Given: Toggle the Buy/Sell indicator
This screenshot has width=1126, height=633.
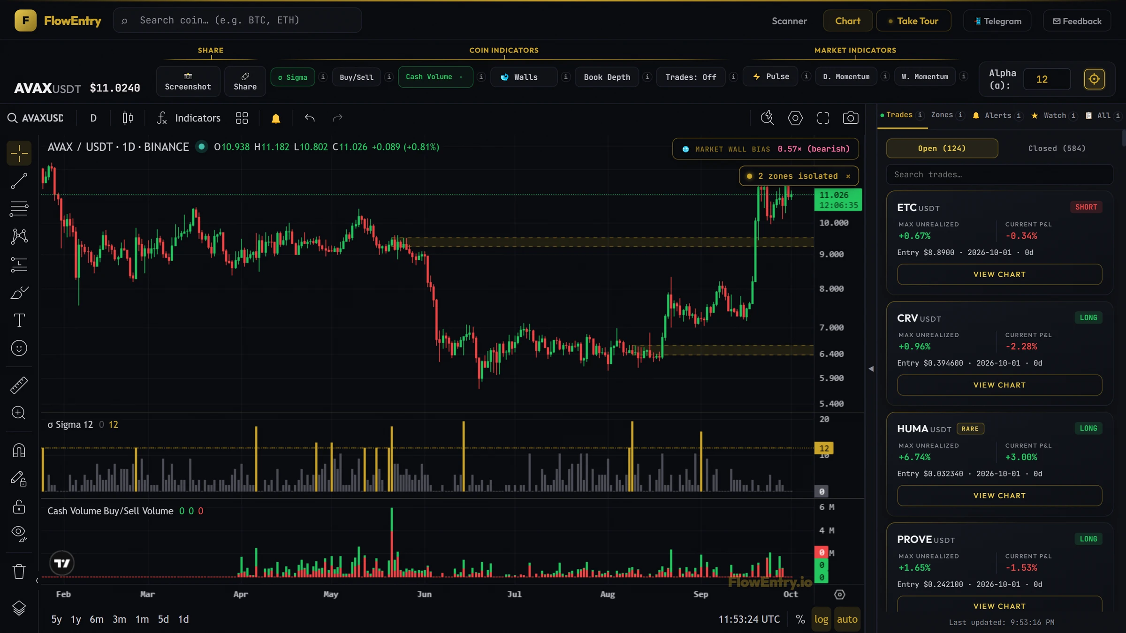Looking at the screenshot, I should coord(357,77).
